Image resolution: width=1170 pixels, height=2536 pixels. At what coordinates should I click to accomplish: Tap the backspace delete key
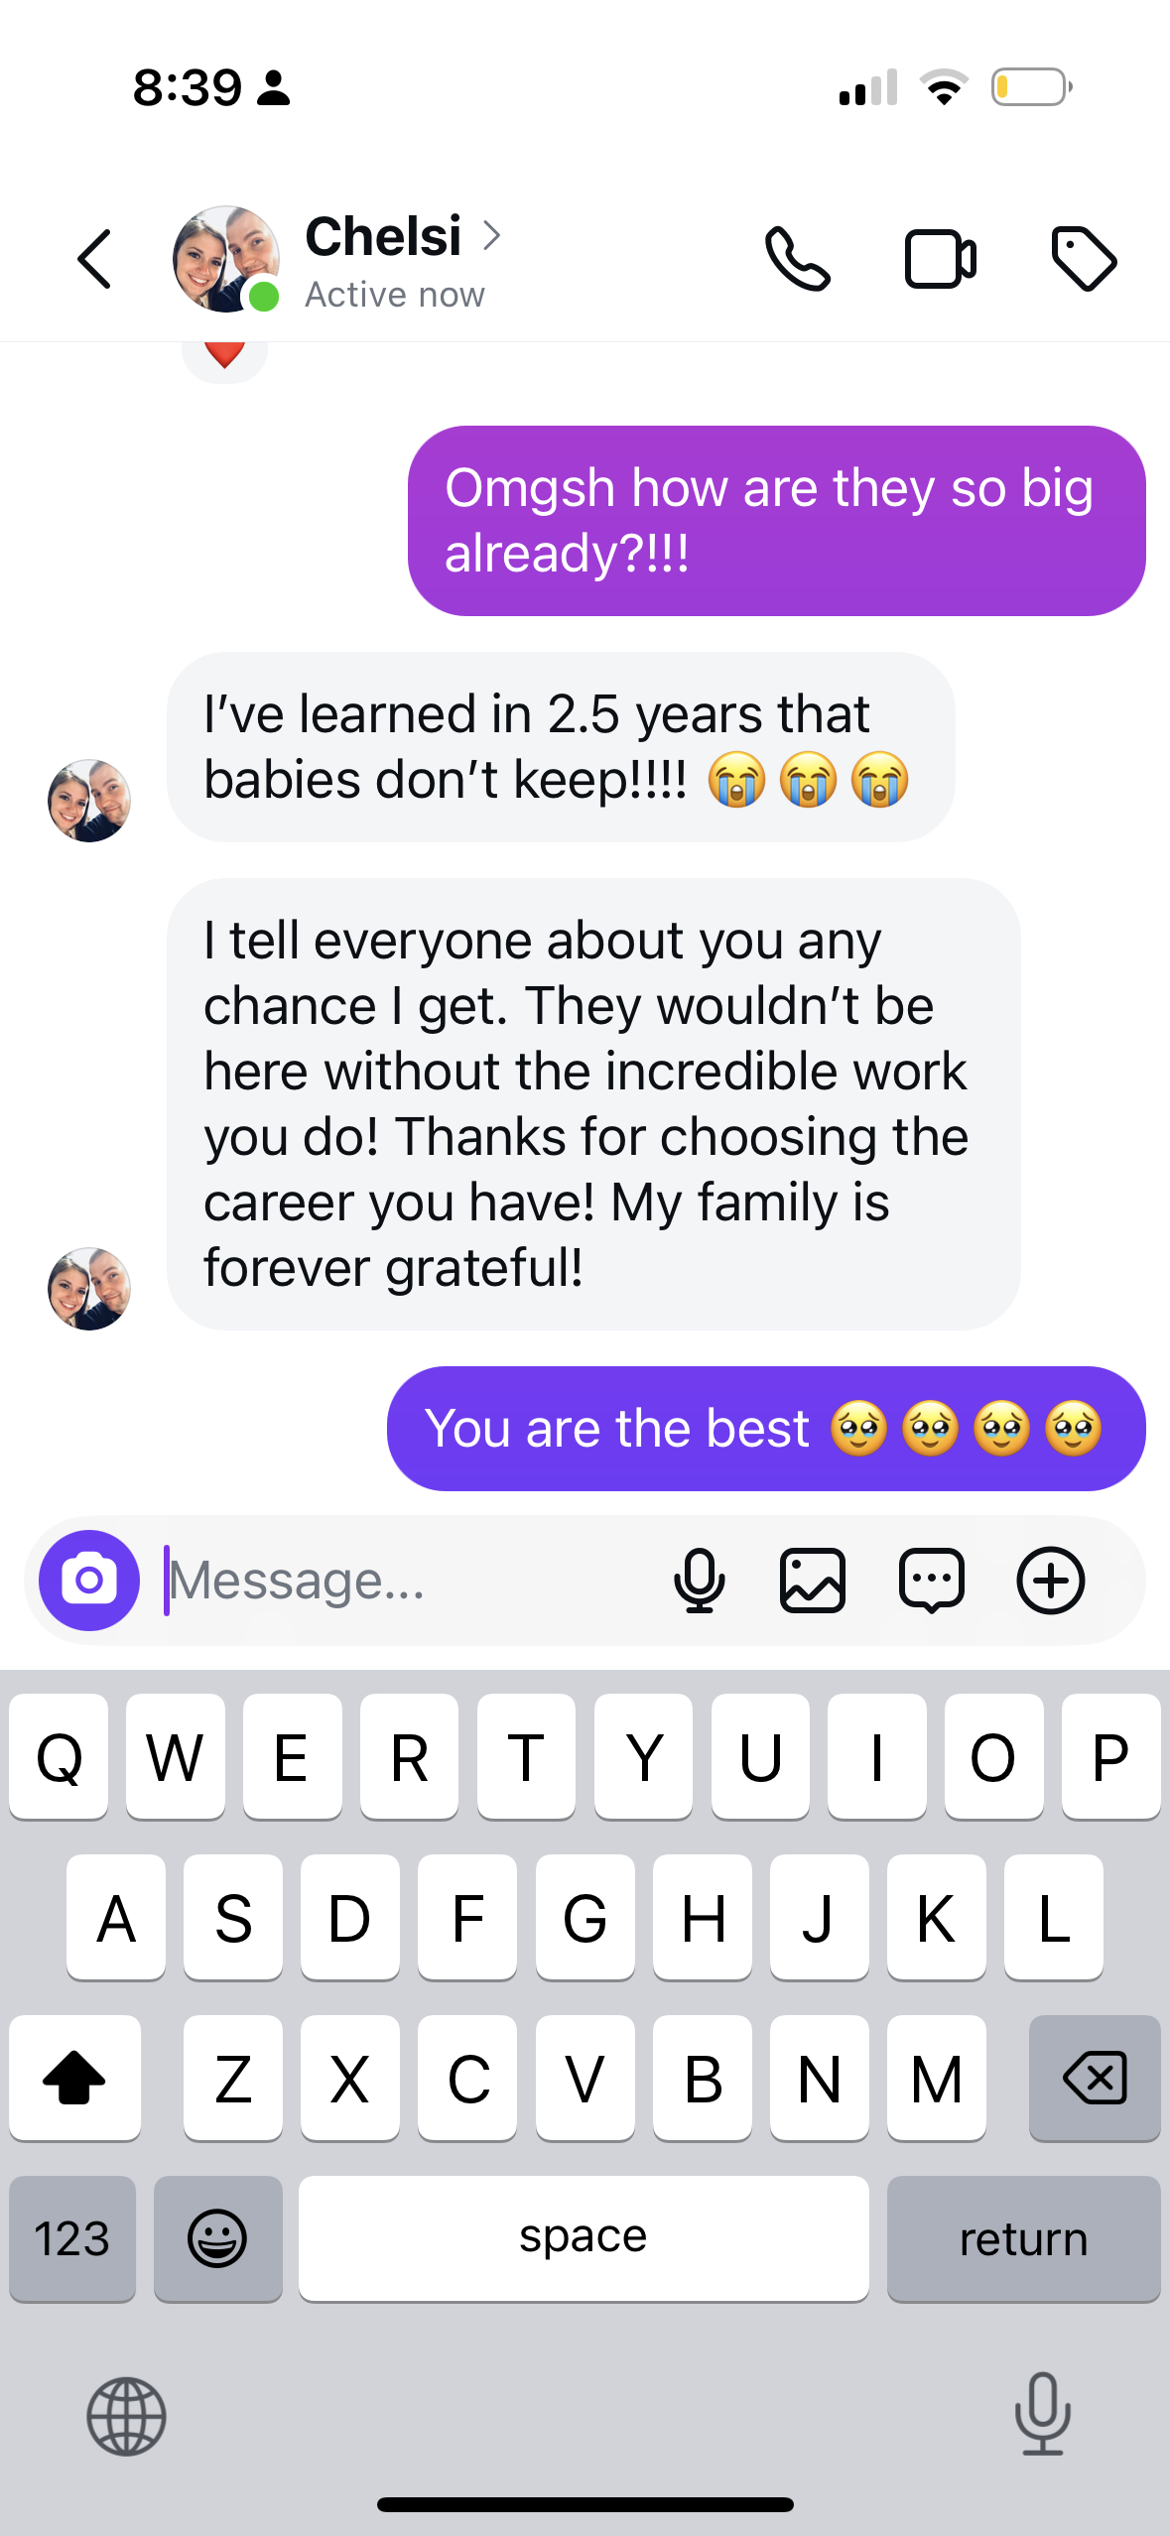[1095, 2078]
